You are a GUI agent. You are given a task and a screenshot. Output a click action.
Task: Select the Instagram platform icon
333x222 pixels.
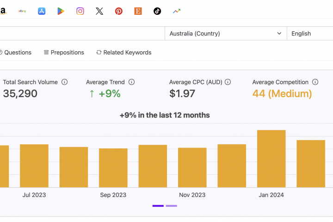click(80, 11)
